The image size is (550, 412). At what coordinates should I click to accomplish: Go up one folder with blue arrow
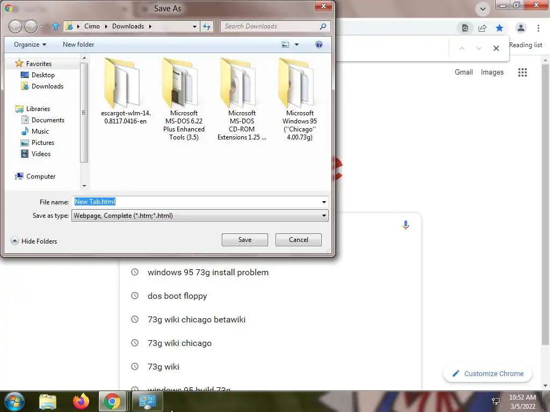(56, 26)
